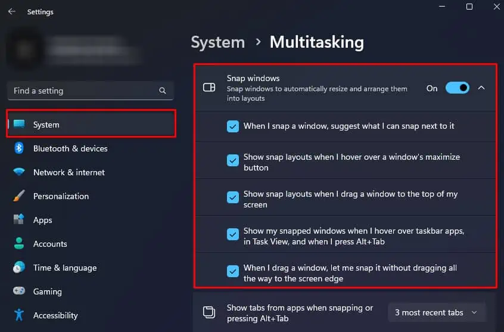
Task: Open the 3 most recent tabs dropdown
Action: pos(437,312)
